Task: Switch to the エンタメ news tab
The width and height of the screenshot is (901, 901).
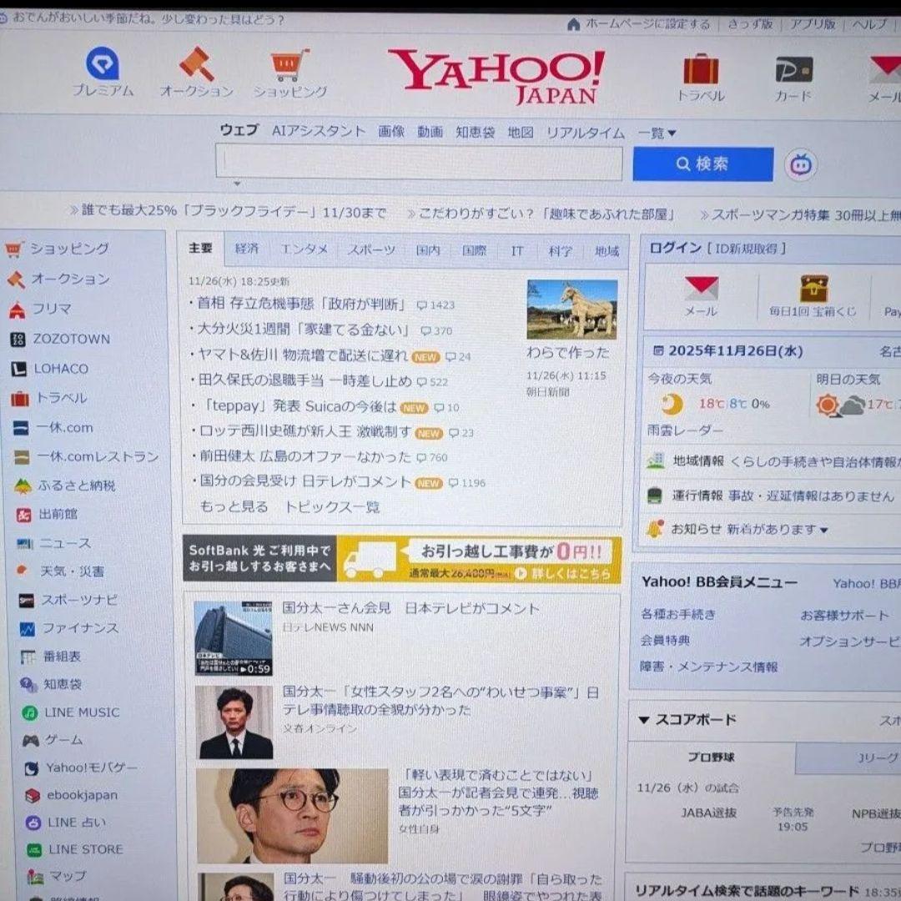Action: 304,249
